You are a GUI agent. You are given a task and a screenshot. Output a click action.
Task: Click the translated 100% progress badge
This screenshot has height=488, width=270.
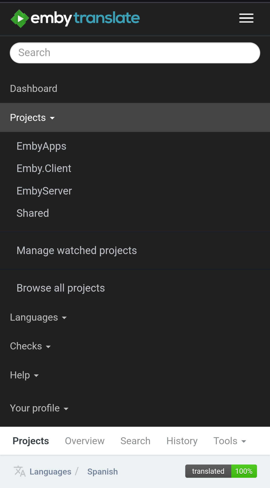[221, 471]
